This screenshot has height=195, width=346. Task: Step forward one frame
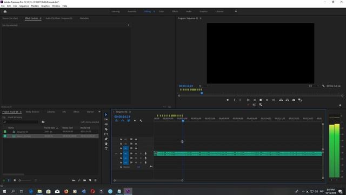click(x=267, y=100)
